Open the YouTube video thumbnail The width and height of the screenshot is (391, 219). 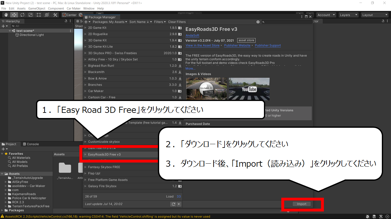pos(249,89)
